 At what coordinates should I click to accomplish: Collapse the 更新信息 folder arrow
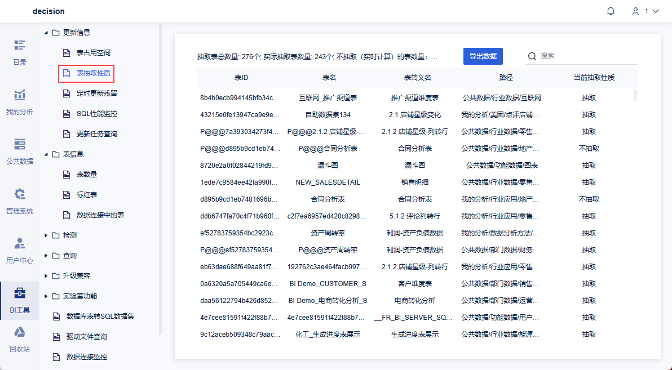(x=46, y=33)
